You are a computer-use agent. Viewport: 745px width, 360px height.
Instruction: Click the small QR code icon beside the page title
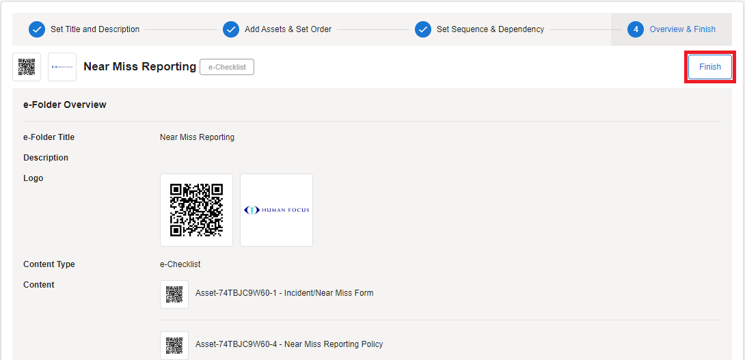[x=27, y=67]
